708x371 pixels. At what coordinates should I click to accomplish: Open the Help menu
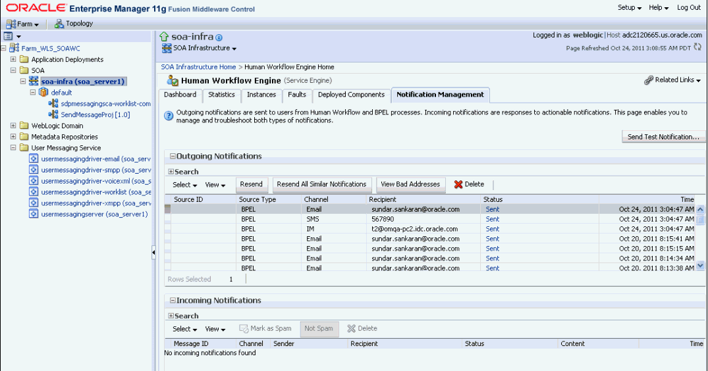click(x=659, y=8)
